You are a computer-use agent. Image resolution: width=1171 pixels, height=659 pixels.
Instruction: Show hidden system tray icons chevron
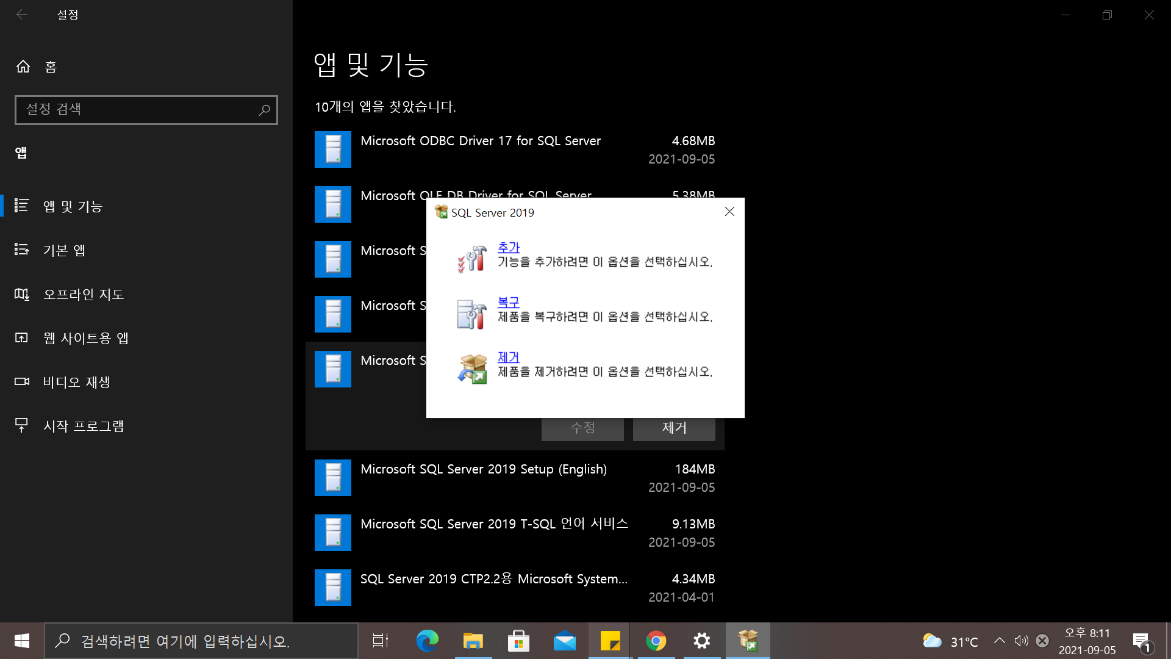pos(999,641)
